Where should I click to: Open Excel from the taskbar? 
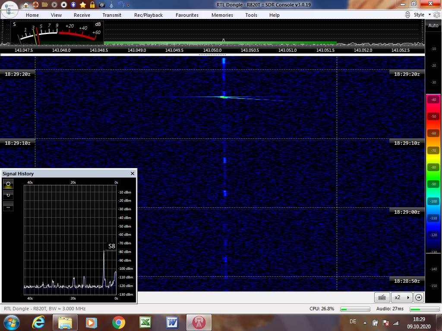click(145, 322)
